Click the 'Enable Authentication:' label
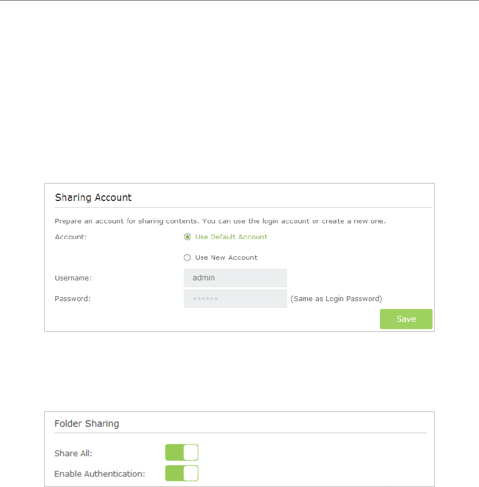 [100, 474]
